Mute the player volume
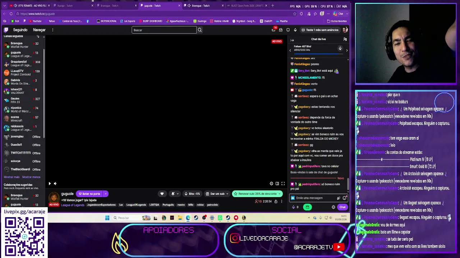Image resolution: width=460 pixels, height=258 pixels. coord(55,183)
